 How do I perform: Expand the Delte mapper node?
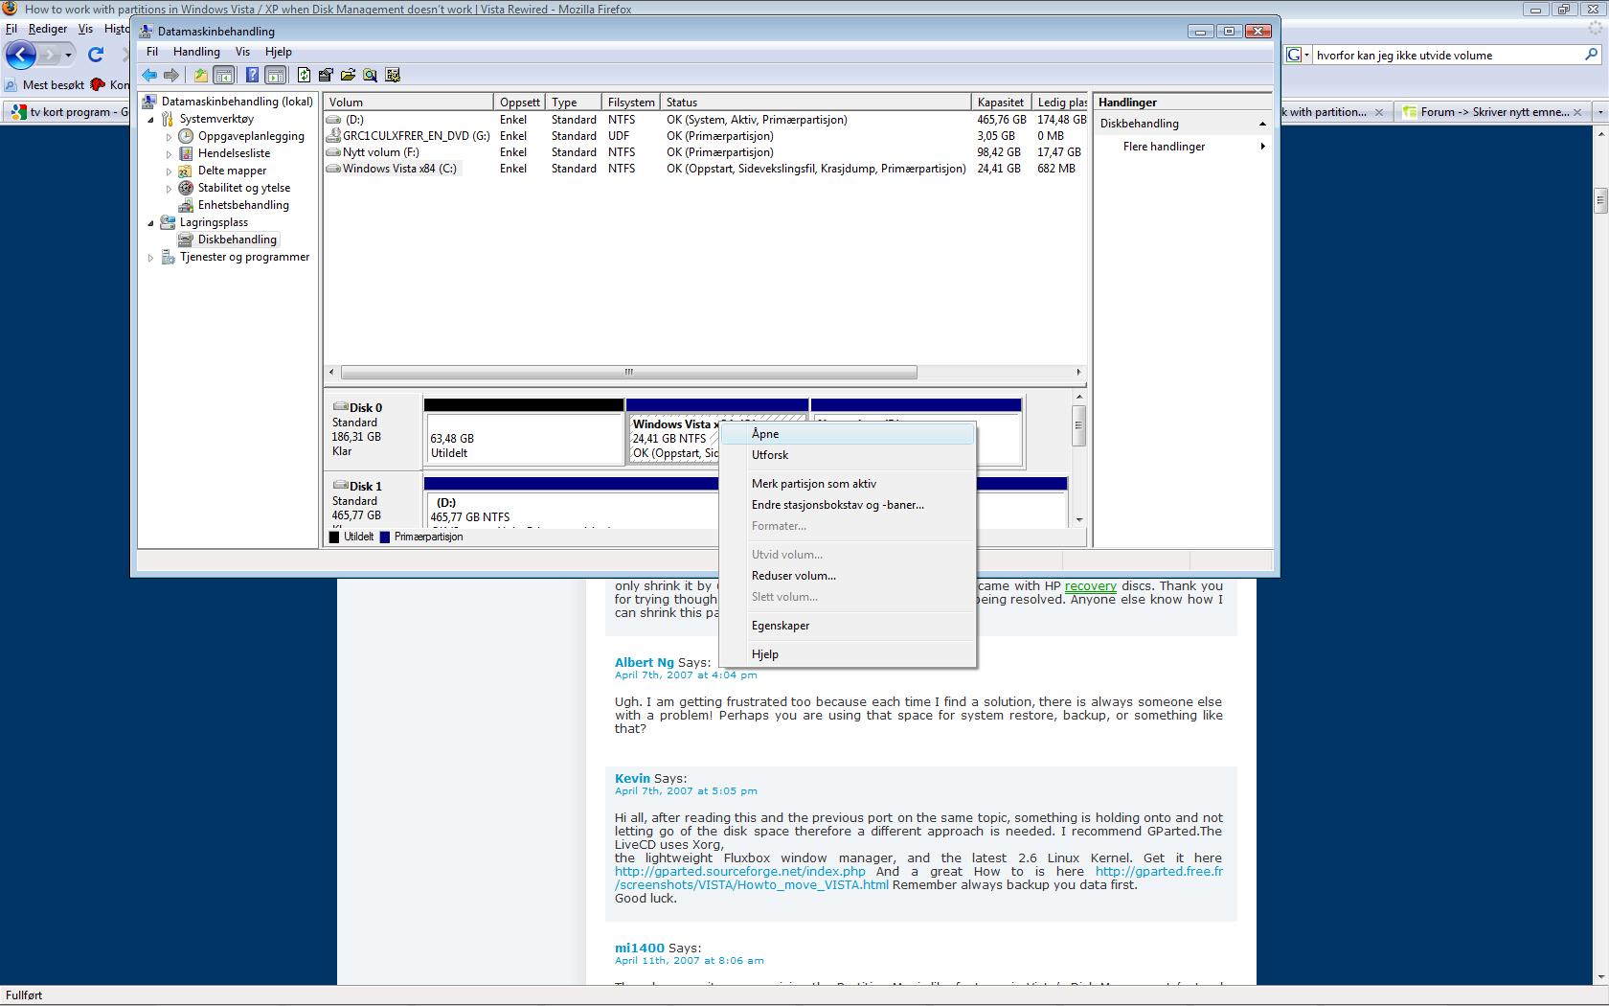(x=169, y=171)
